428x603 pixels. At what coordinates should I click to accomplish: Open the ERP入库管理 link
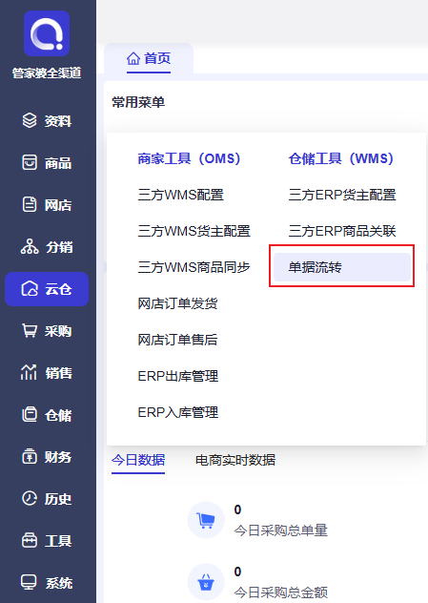tap(178, 412)
